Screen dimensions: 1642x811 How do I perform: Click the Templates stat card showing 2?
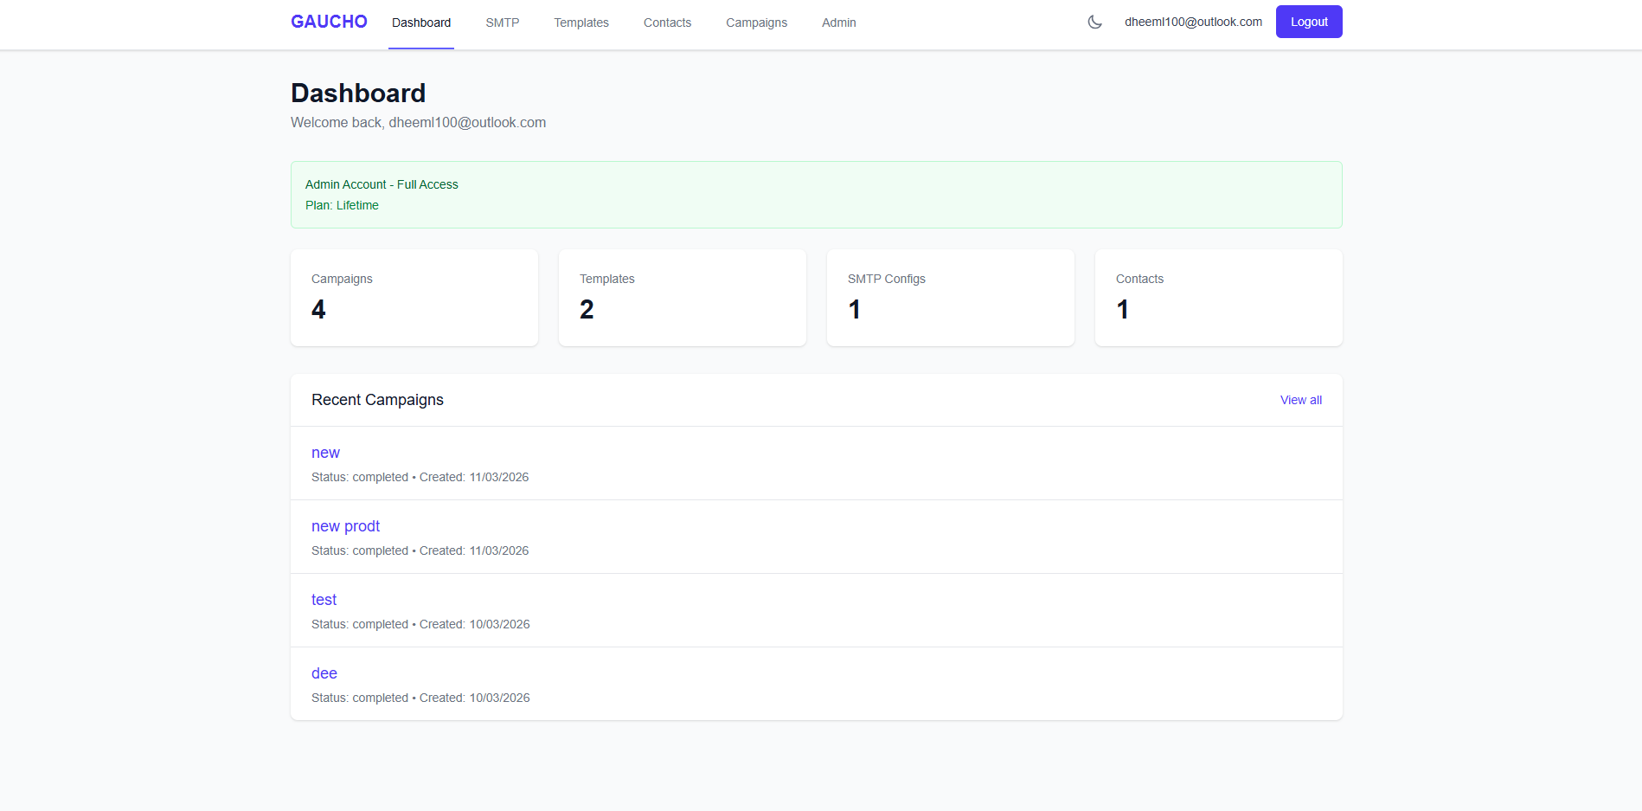click(682, 297)
